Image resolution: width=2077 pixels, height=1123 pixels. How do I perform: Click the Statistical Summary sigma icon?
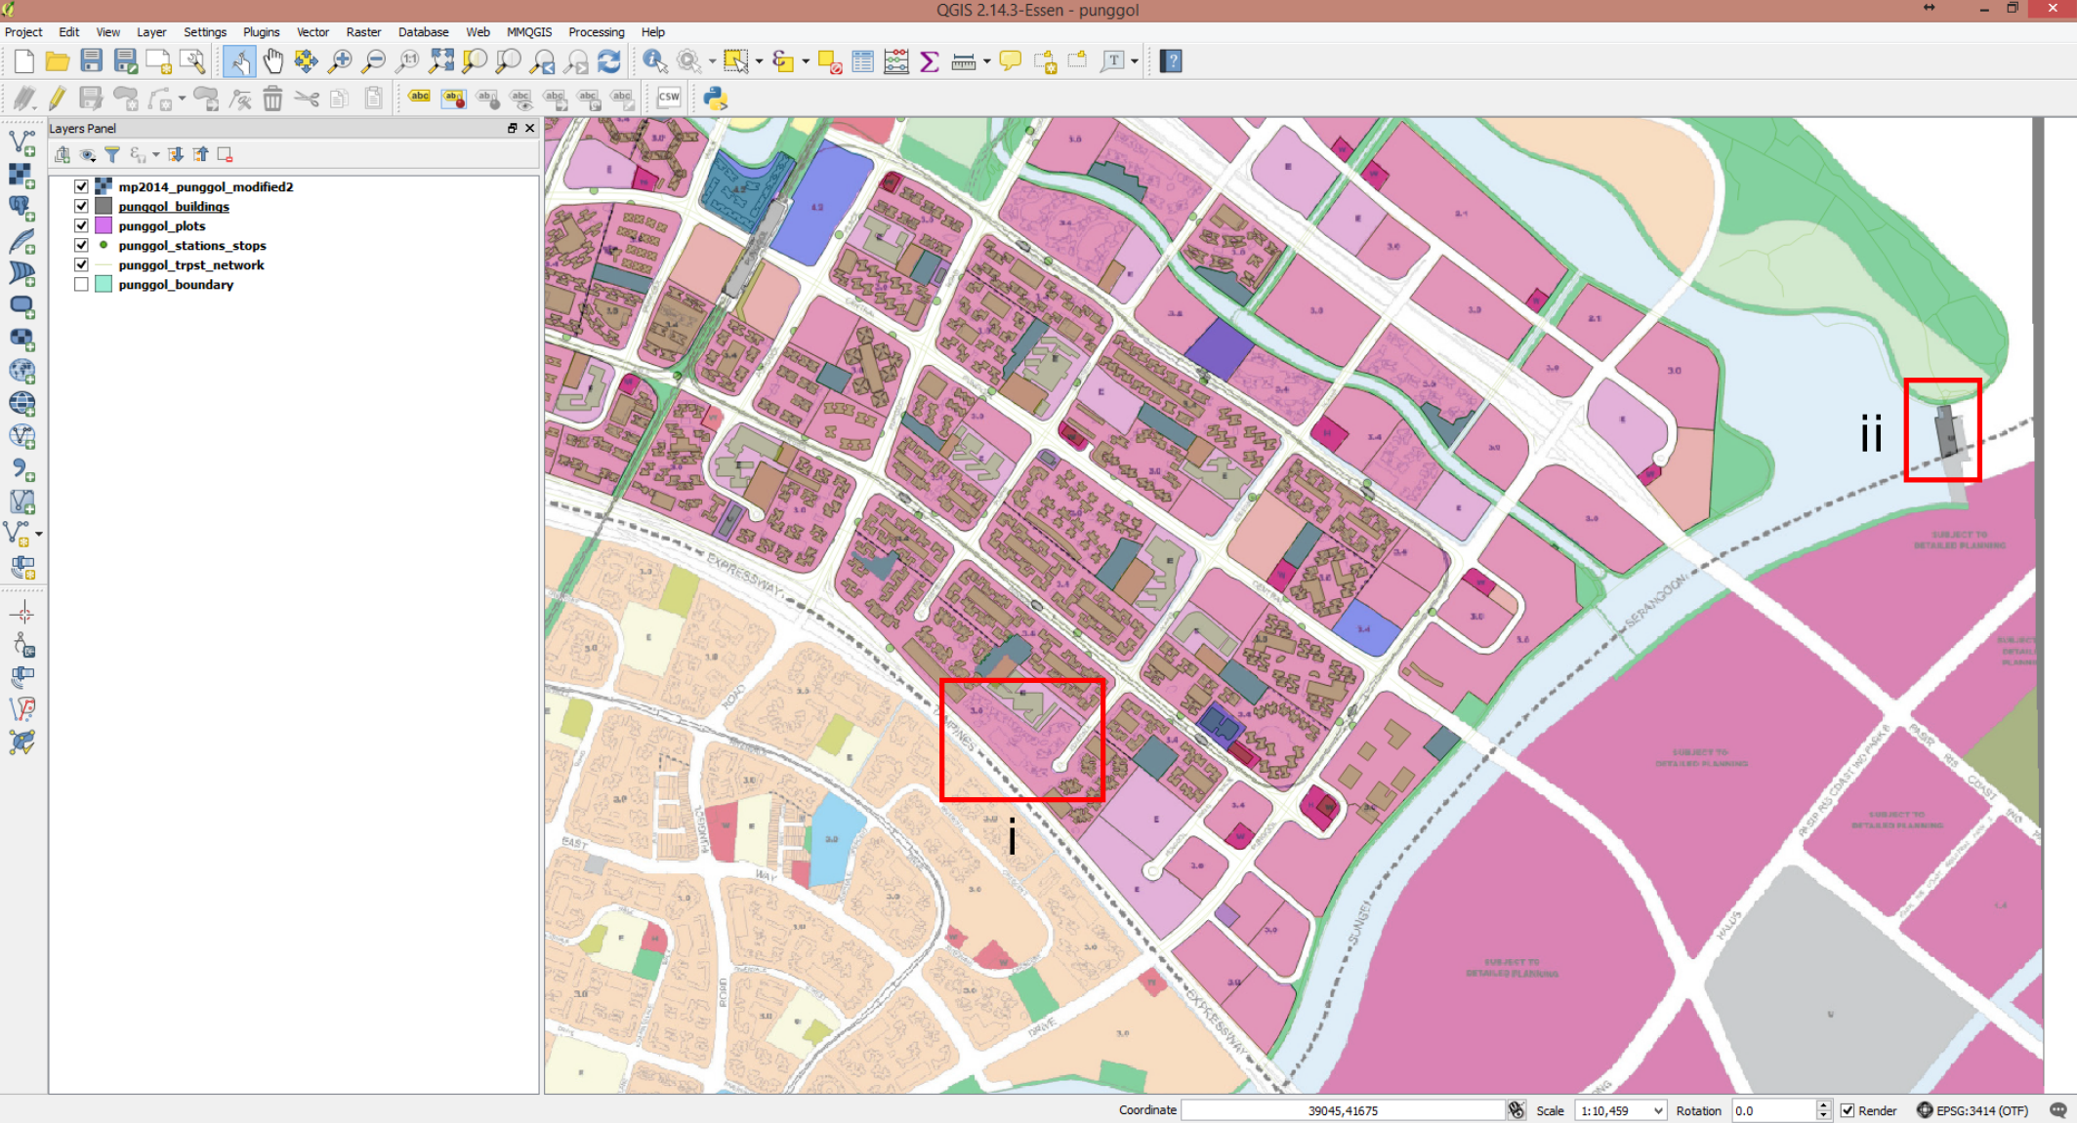(929, 61)
